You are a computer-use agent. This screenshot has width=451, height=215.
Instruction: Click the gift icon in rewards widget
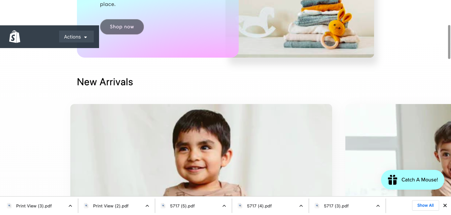(393, 180)
